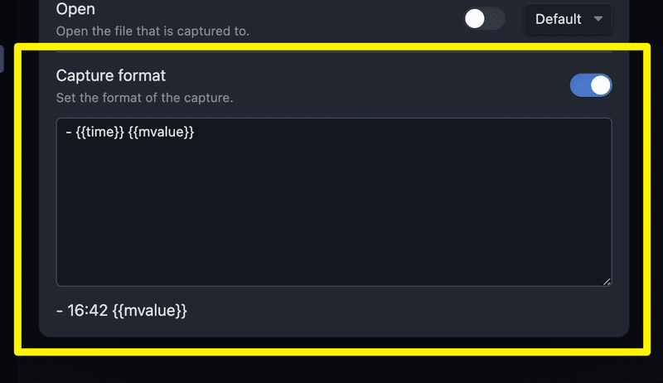The height and width of the screenshot is (383, 663).
Task: Click the Default label in the dropdown
Action: click(x=558, y=19)
